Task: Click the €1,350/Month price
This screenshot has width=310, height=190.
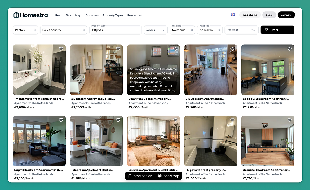Action: click(x=81, y=178)
